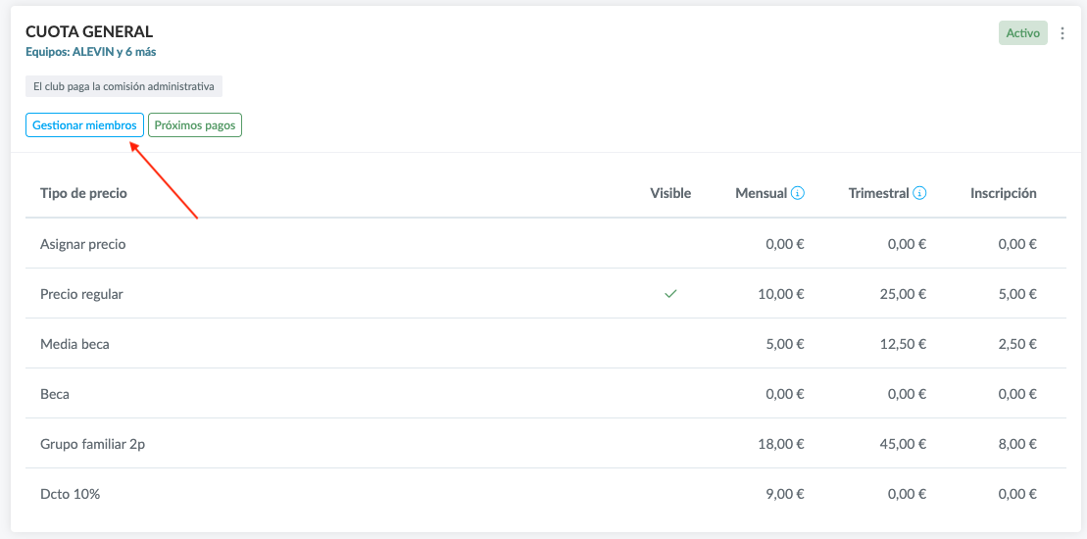Click the Visible column header
1087x539 pixels.
pyautogui.click(x=670, y=194)
